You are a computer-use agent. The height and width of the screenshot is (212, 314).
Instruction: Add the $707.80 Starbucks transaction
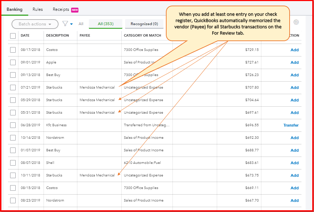tap(294, 88)
